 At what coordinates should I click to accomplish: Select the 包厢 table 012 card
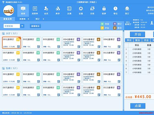pyautogui.click(x=112, y=91)
